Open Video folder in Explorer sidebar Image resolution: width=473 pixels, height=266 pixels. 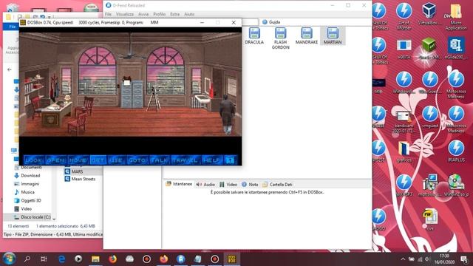pos(23,208)
